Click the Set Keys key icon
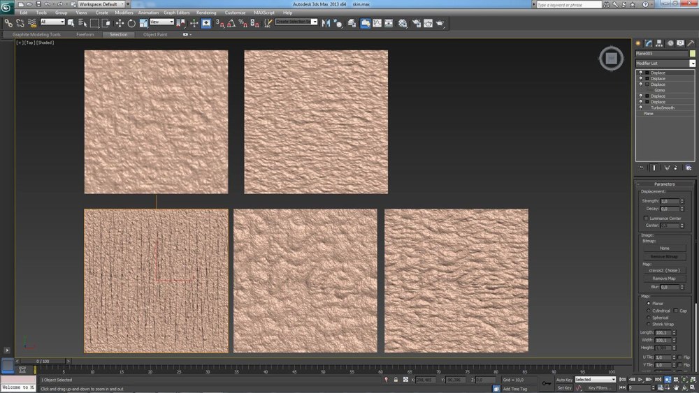699x393 pixels. coord(545,383)
